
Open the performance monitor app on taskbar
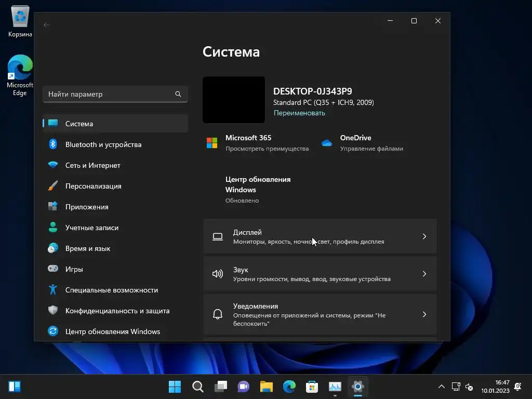pos(335,387)
